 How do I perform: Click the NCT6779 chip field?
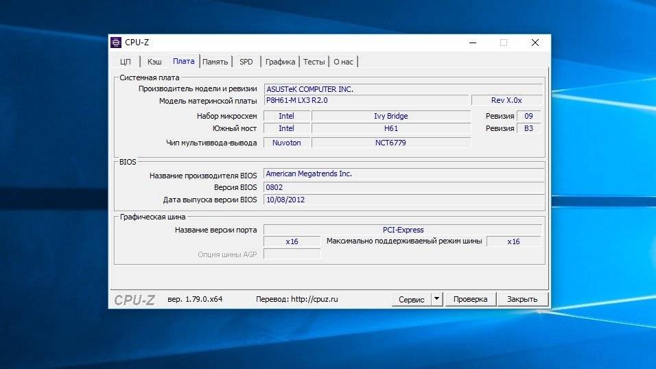[x=390, y=143]
